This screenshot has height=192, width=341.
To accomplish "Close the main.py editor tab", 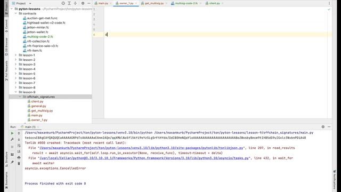I will tap(111, 3).
